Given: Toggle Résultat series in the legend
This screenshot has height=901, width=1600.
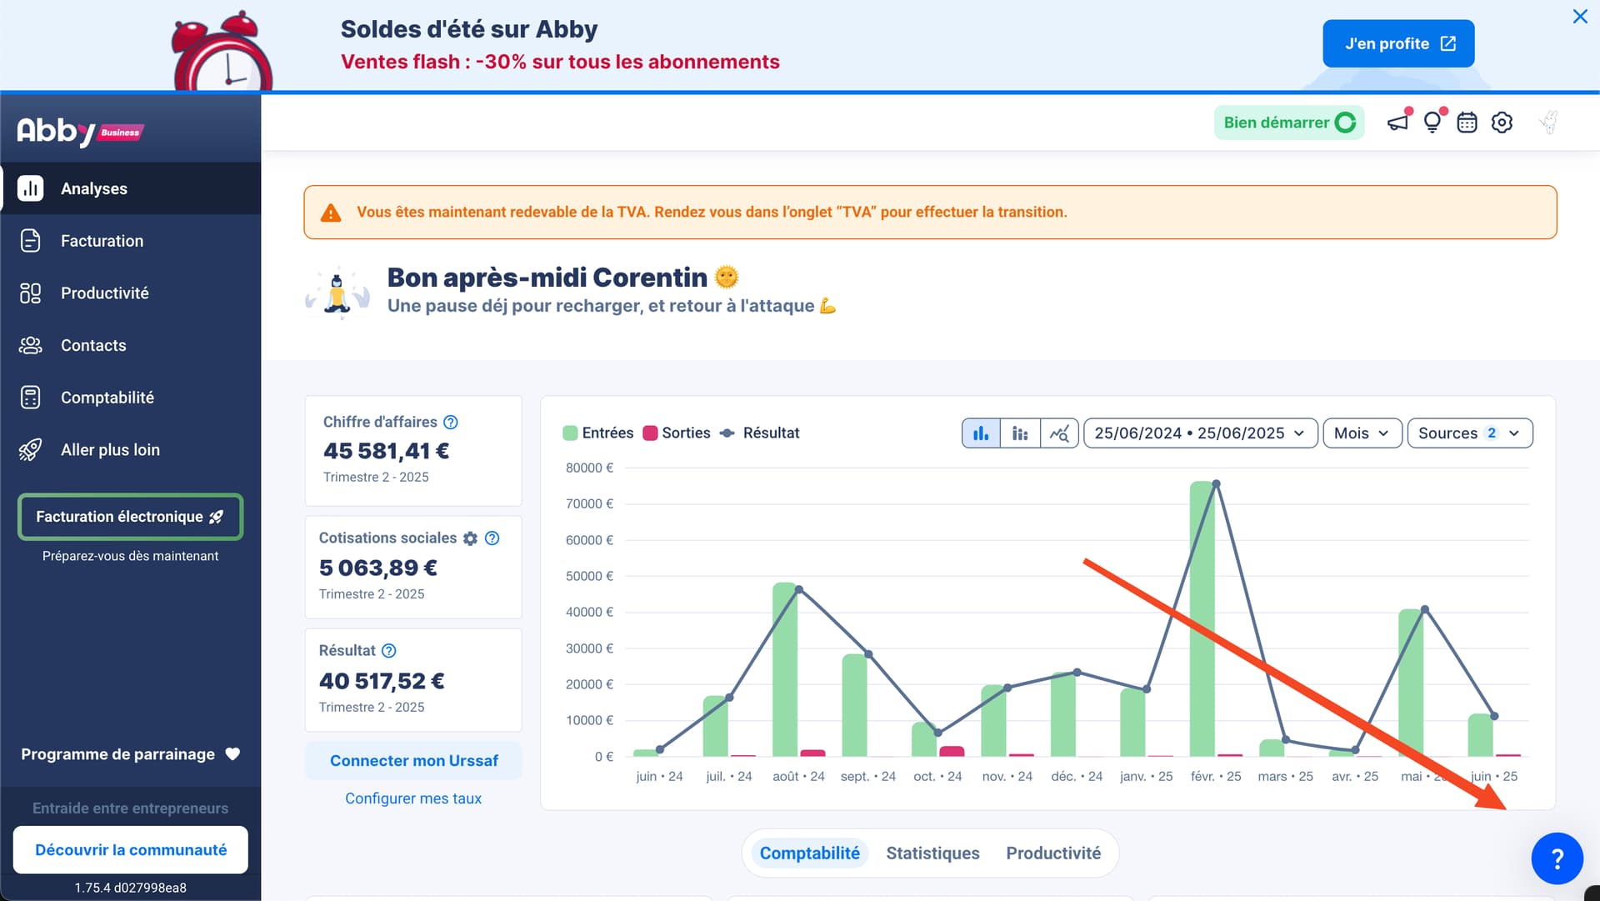Looking at the screenshot, I should [759, 433].
